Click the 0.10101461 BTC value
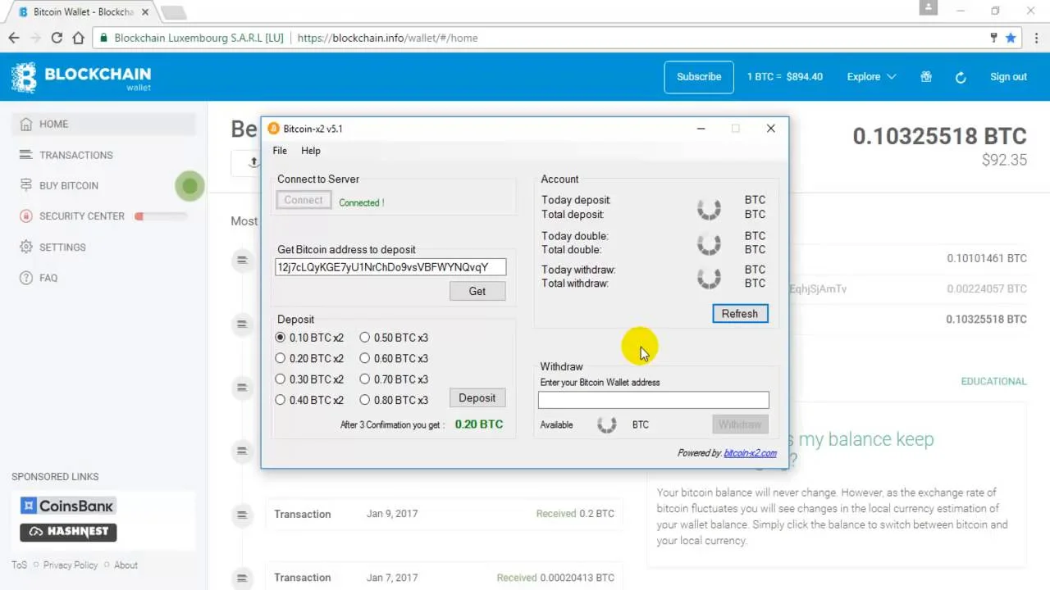 click(x=987, y=258)
